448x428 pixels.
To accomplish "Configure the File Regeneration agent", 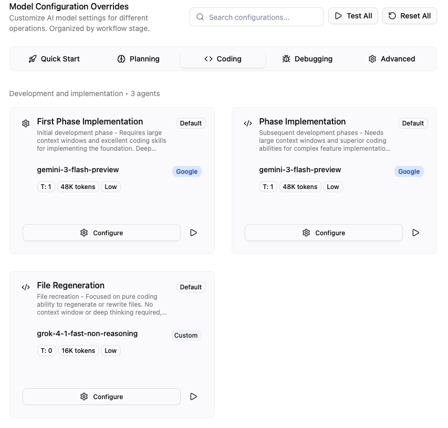I will [101, 396].
